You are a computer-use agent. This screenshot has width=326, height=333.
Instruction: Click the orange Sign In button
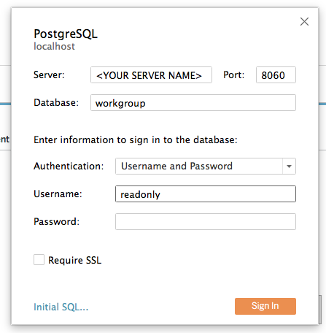click(x=265, y=306)
